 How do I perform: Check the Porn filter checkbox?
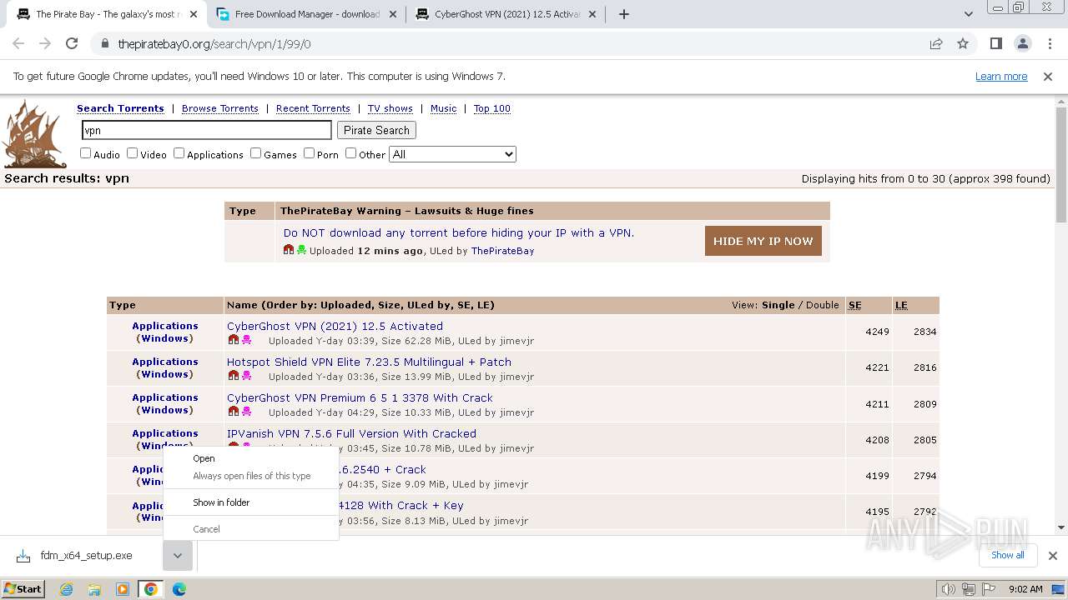[309, 153]
